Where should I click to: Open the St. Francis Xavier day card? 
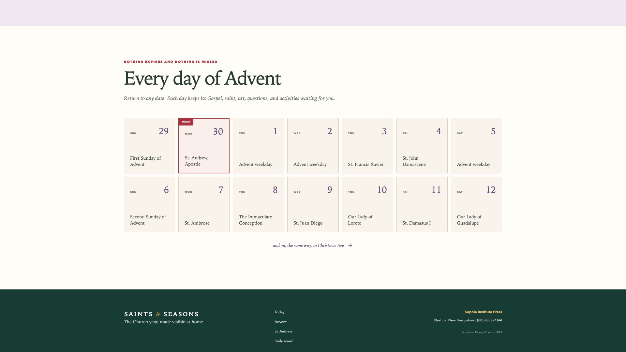(x=367, y=146)
